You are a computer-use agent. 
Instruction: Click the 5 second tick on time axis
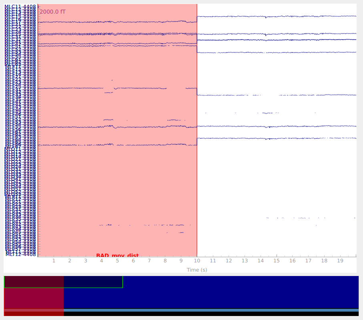pyautogui.click(x=117, y=261)
